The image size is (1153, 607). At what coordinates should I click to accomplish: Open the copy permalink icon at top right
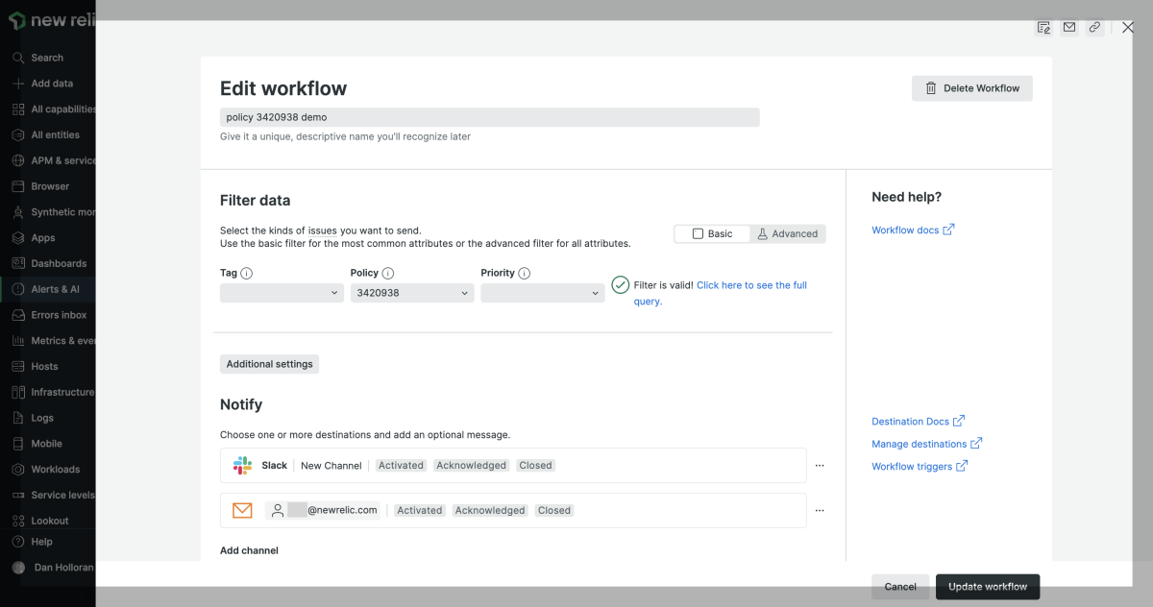pyautogui.click(x=1094, y=28)
